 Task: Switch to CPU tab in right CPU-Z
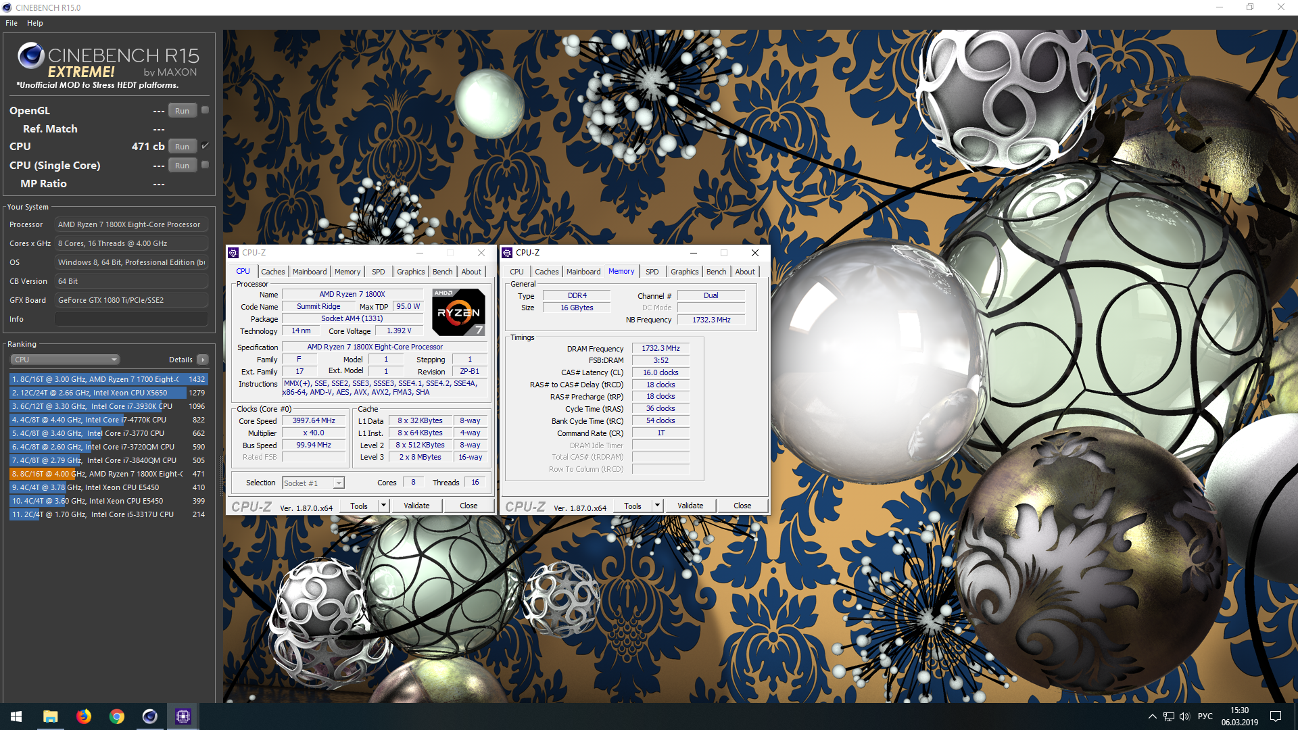(x=517, y=272)
